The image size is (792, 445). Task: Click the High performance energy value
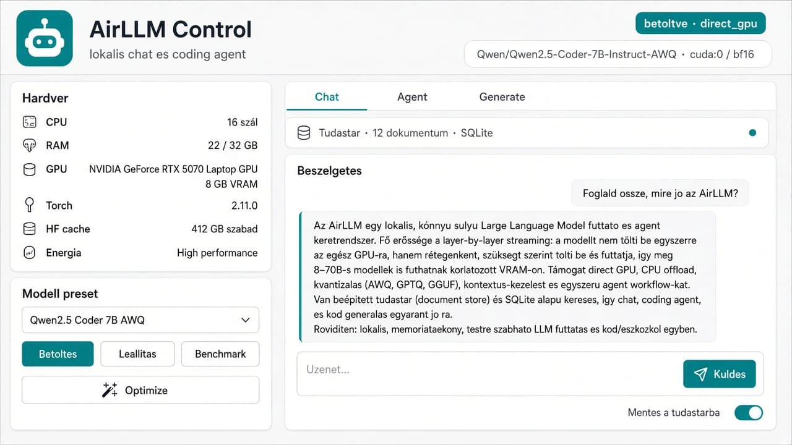(x=217, y=253)
